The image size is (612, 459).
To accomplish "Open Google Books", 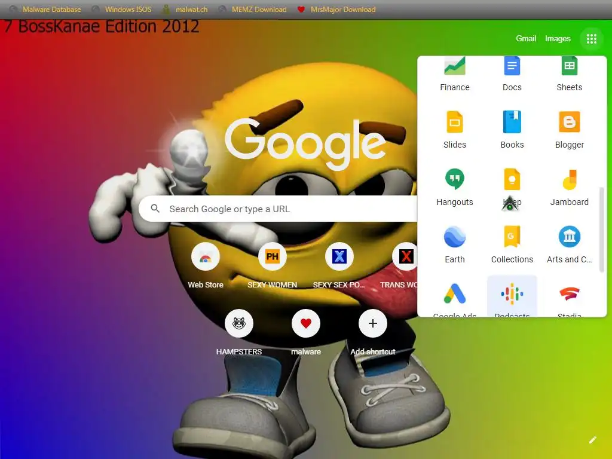I will [x=512, y=129].
